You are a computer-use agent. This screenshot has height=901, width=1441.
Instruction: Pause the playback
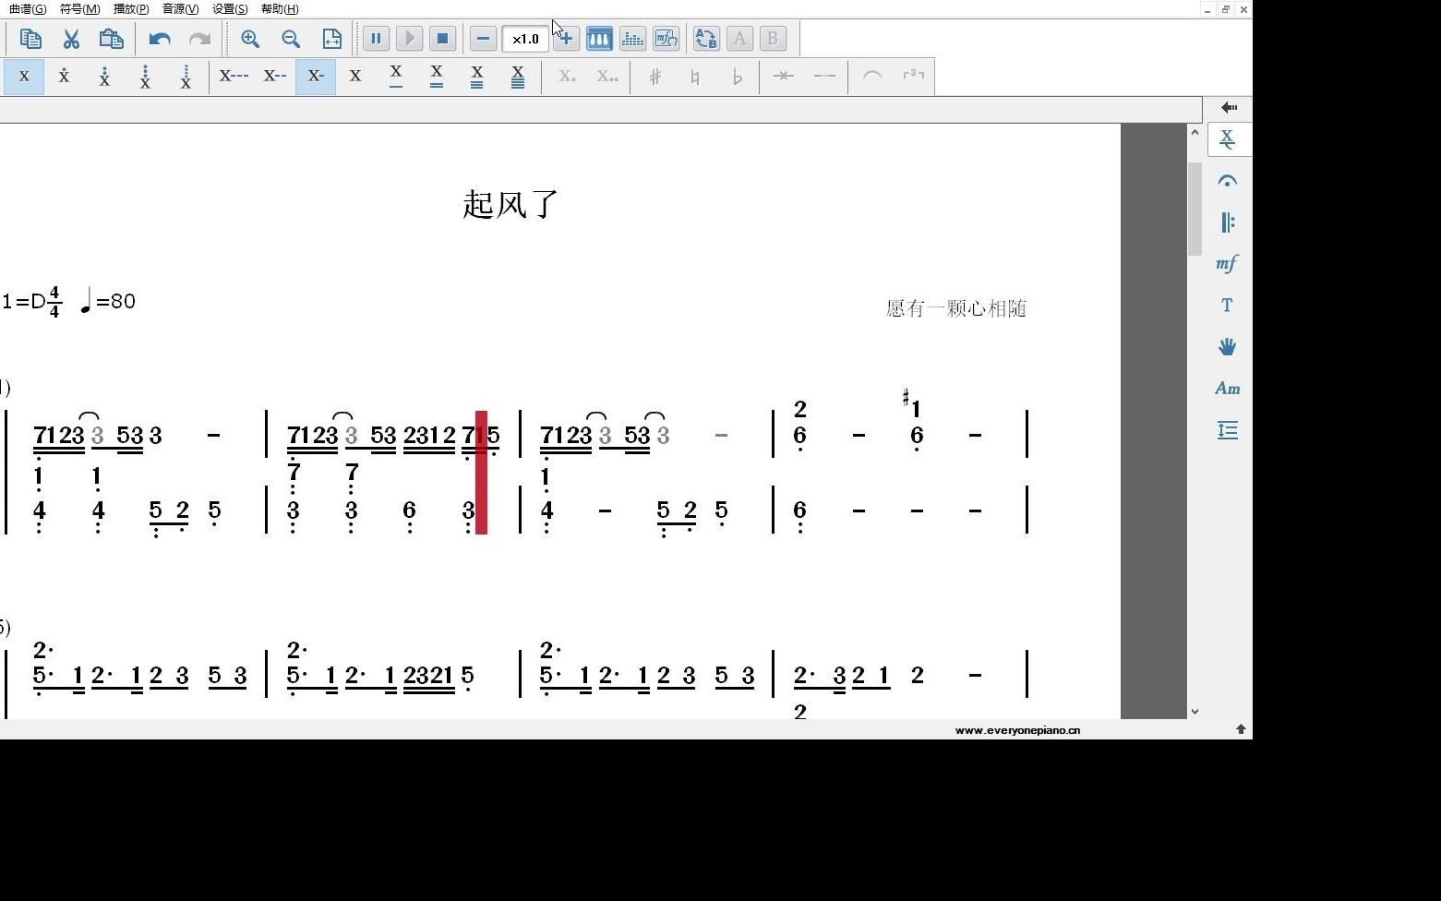pyautogui.click(x=376, y=39)
